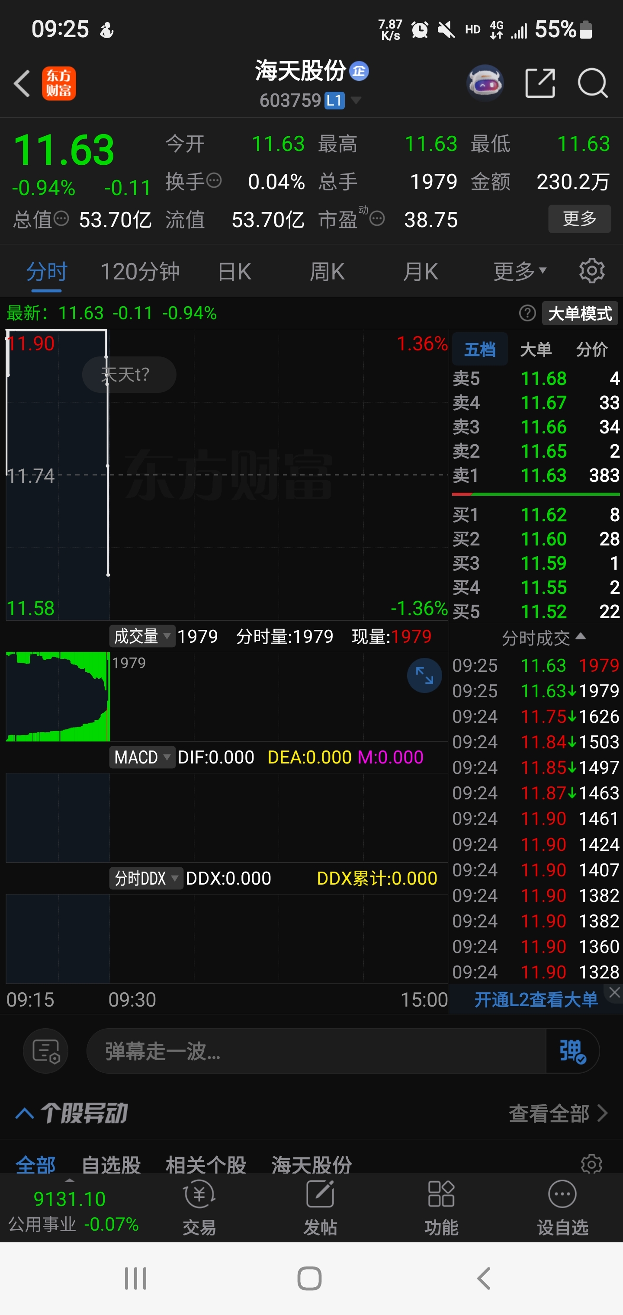
Task: Collapse the 个股异动 section chevron
Action: [25, 1113]
